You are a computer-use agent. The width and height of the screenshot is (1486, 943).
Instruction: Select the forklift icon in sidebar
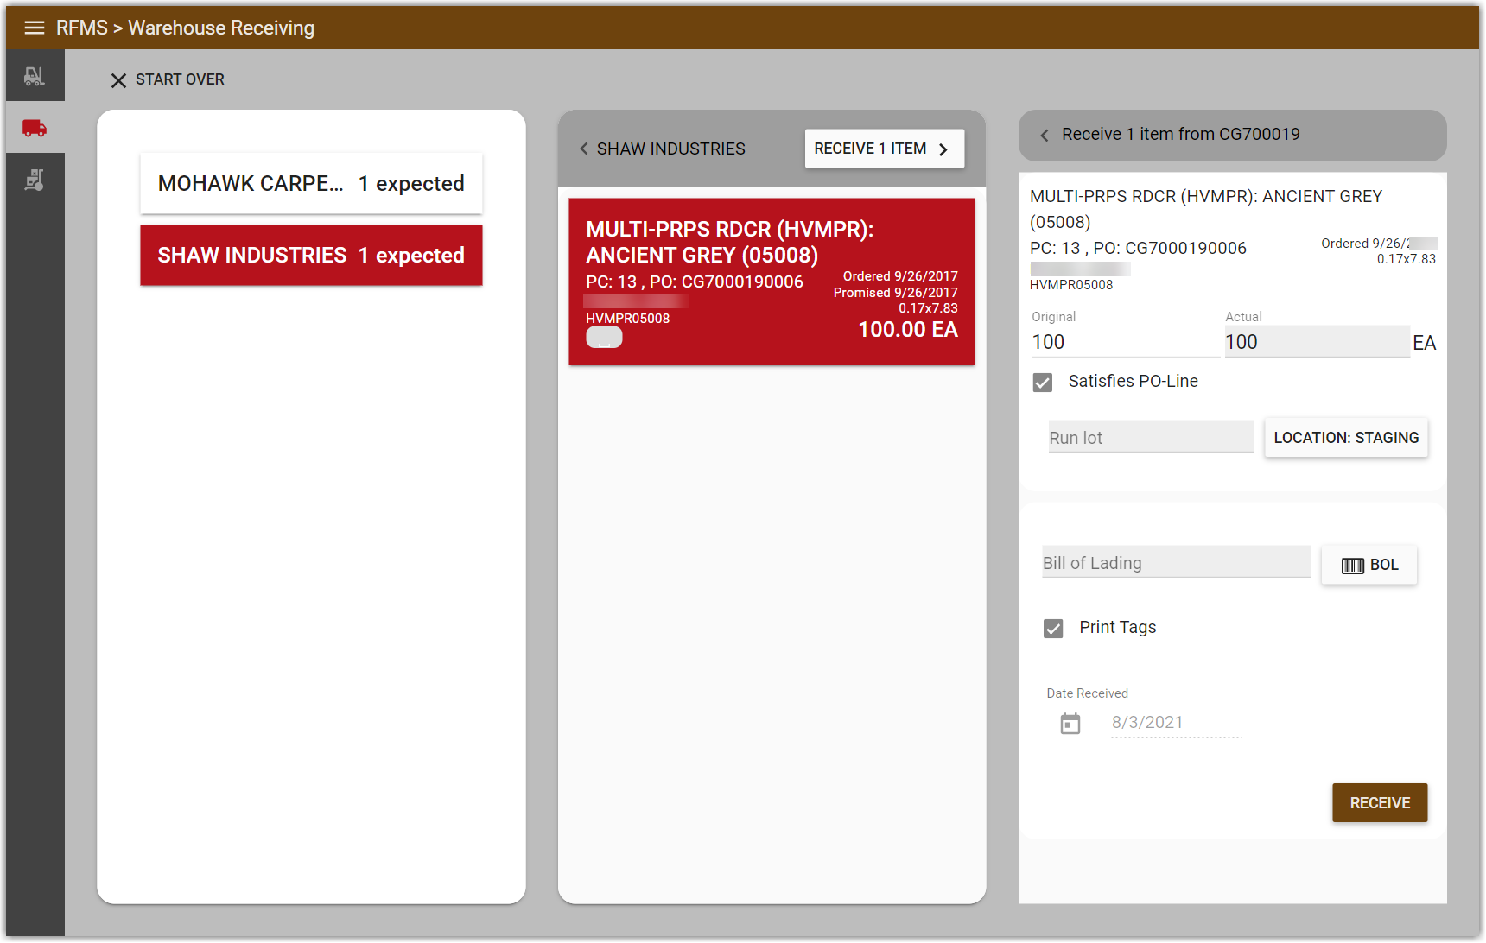[x=35, y=76]
